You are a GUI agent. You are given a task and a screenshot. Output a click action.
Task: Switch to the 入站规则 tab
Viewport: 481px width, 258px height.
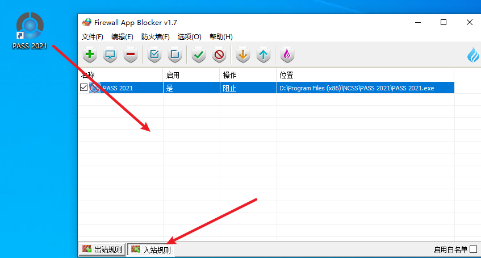(x=150, y=249)
